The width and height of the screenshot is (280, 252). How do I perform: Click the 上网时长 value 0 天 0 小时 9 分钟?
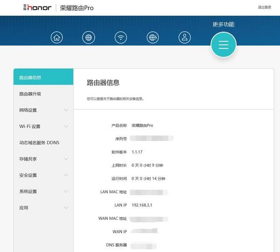(x=147, y=165)
